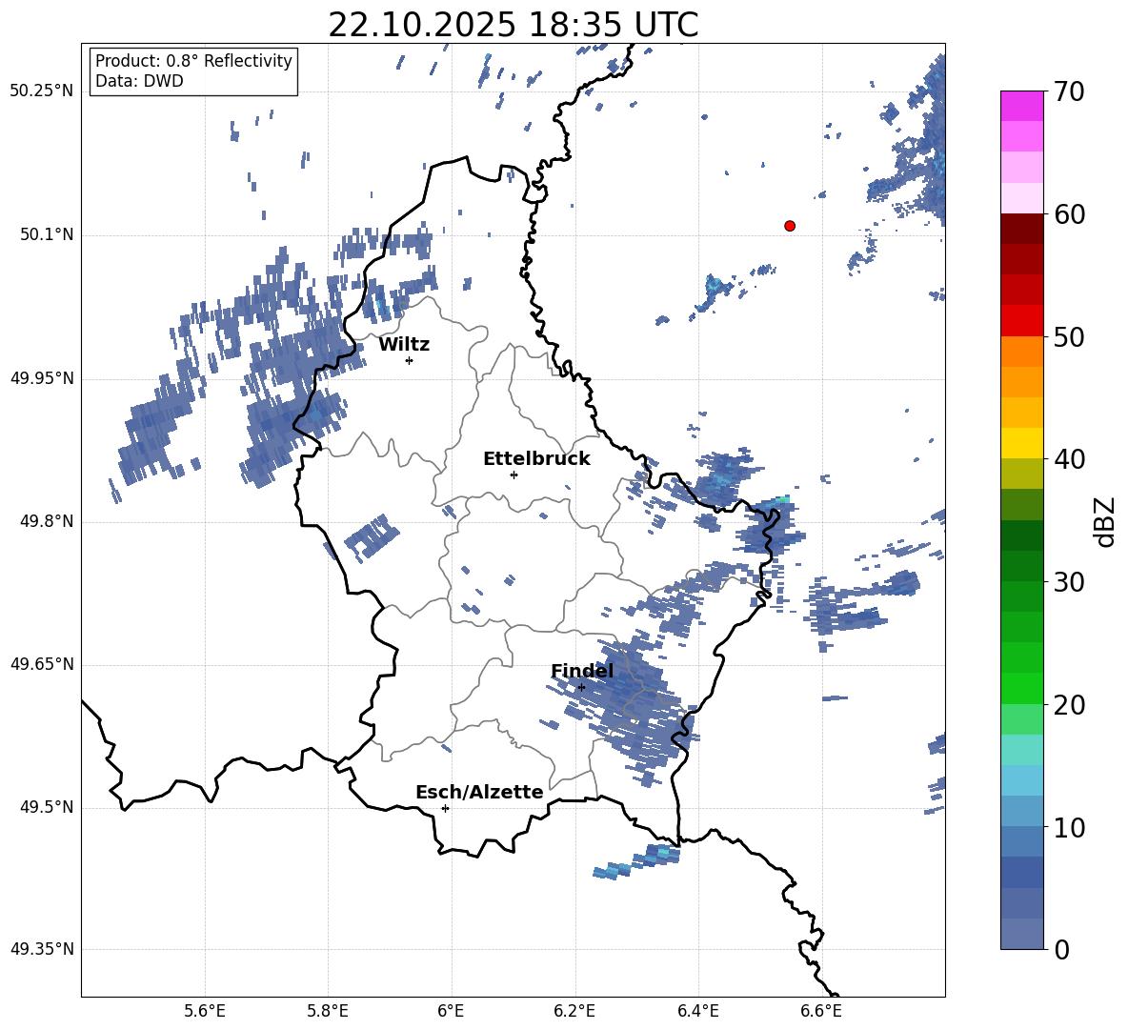This screenshot has width=1128, height=1030.
Task: Click the timestamp title 22.10.2025 18:35 UTC
Action: pos(513,25)
